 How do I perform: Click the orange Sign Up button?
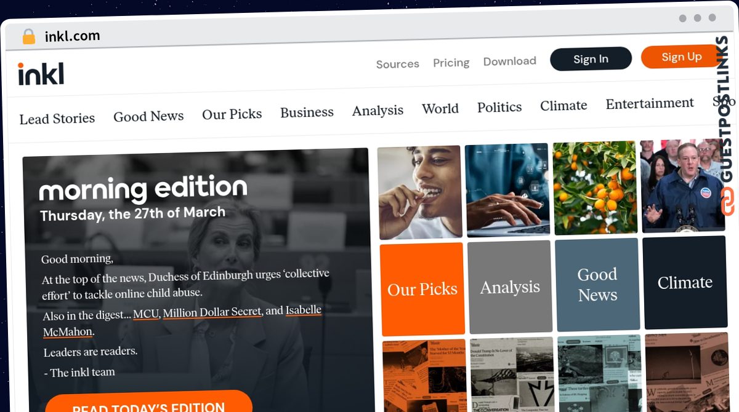coord(681,57)
